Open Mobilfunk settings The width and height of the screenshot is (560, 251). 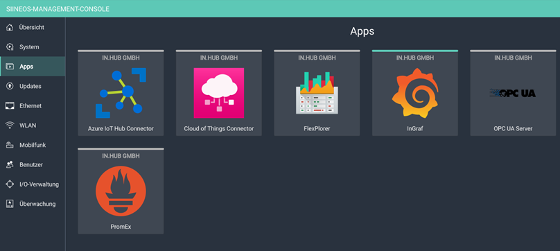point(33,145)
